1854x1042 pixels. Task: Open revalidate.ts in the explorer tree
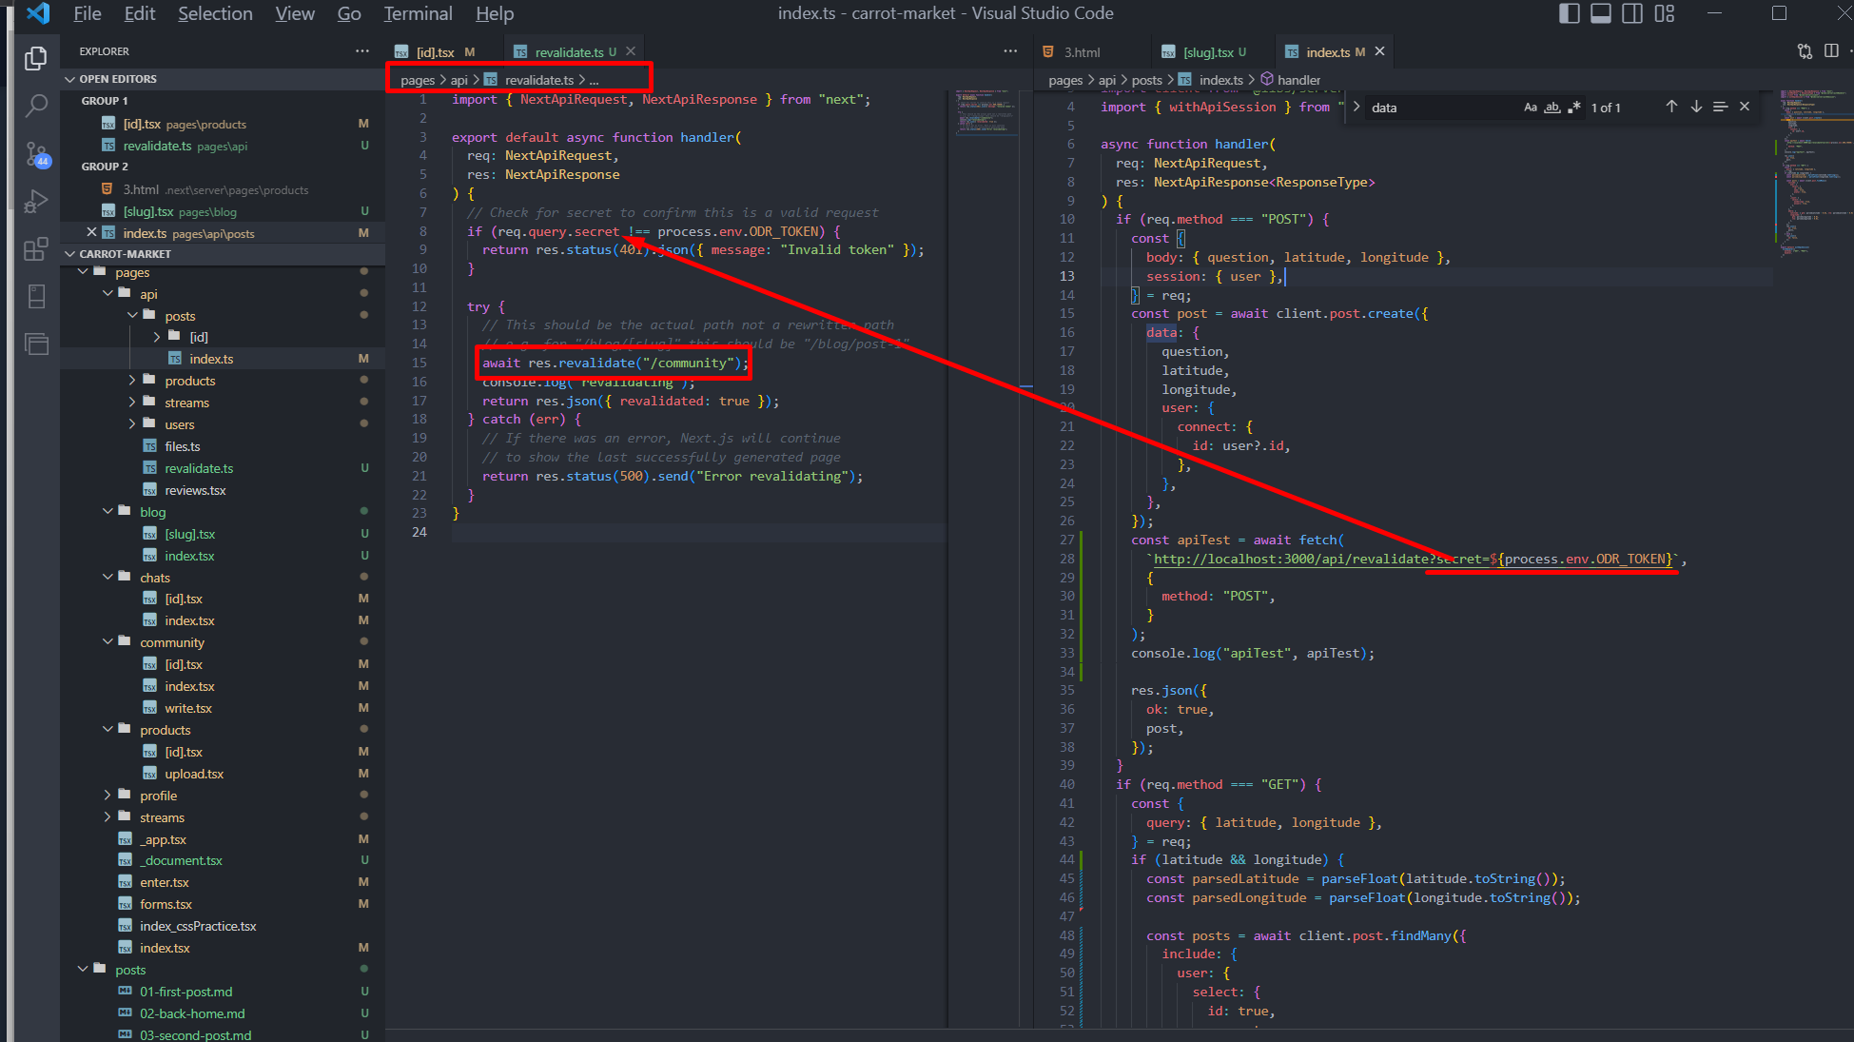[x=199, y=468]
